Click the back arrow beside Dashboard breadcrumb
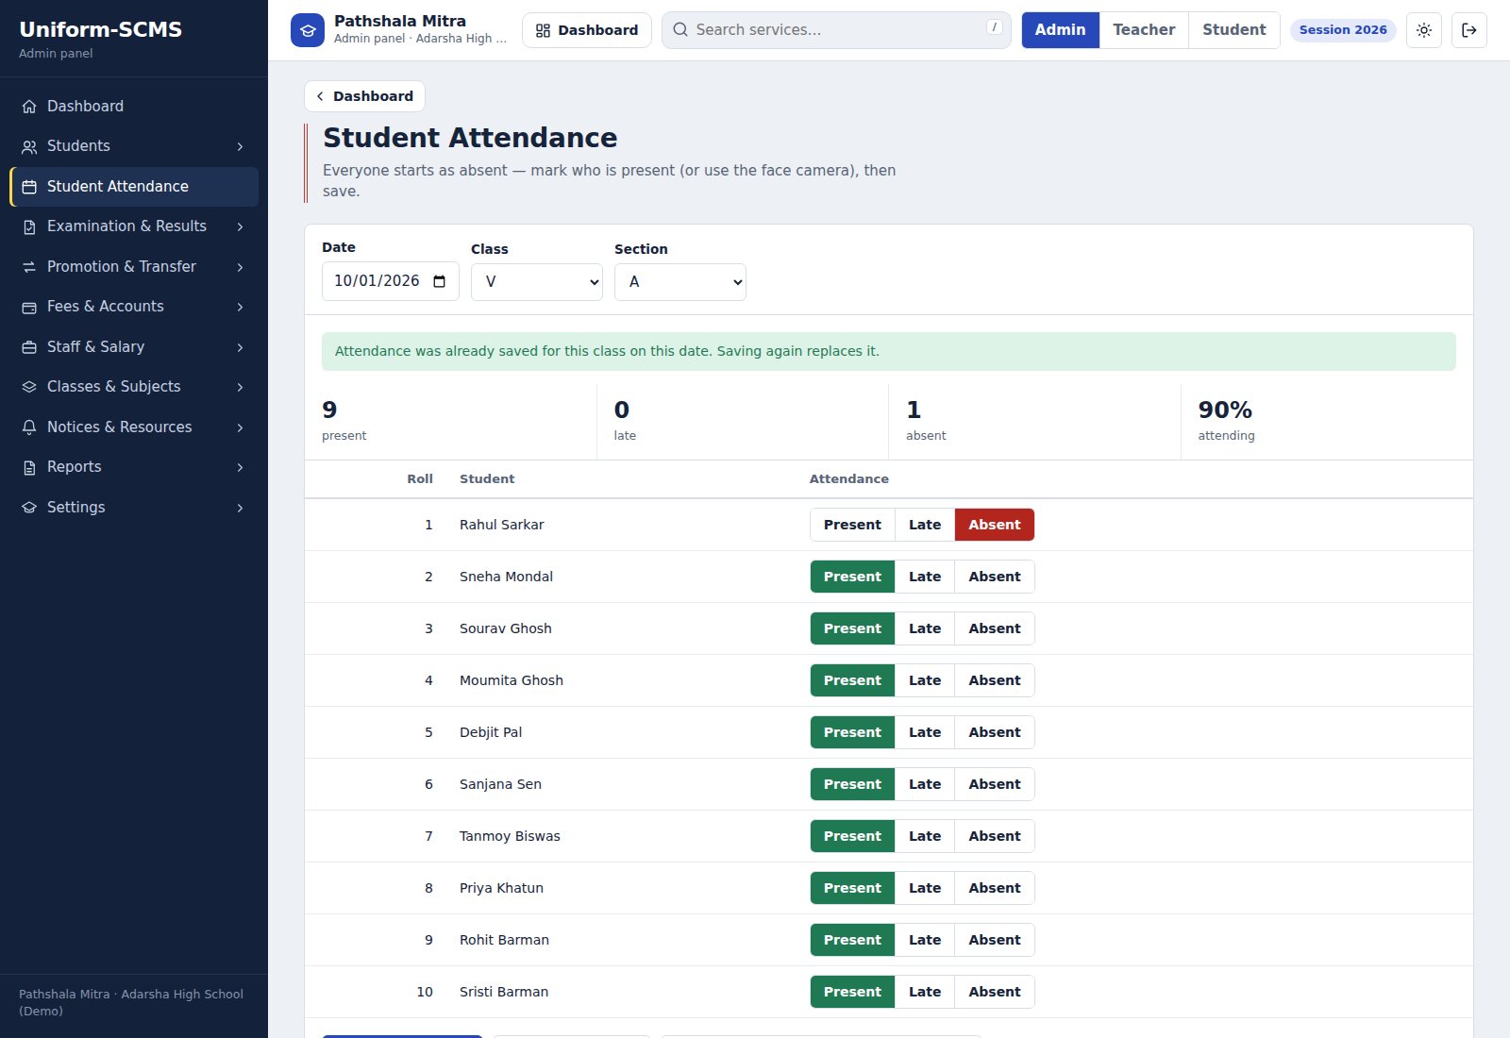1510x1038 pixels. click(x=320, y=96)
